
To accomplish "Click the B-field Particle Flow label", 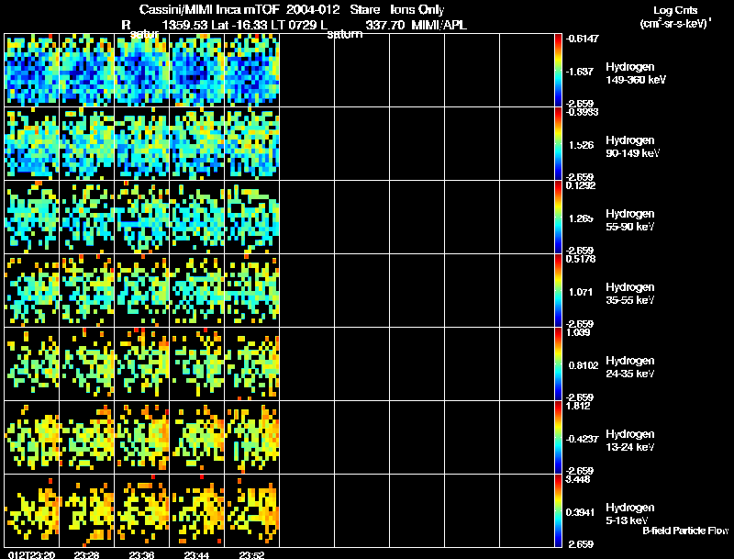I will 684,531.
